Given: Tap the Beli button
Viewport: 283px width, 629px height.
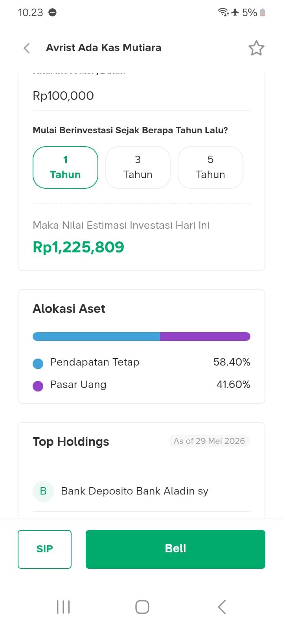Looking at the screenshot, I should click(x=175, y=549).
